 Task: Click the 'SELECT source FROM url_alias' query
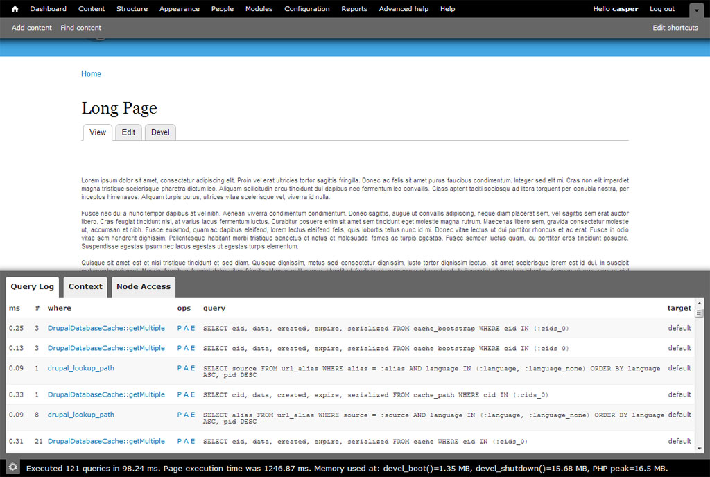431,372
